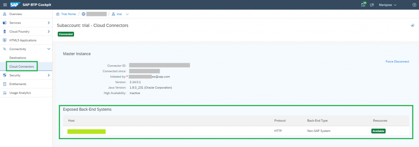The width and height of the screenshot is (419, 147).
Task: Click the Services sidebar icon
Action: [x=4, y=23]
